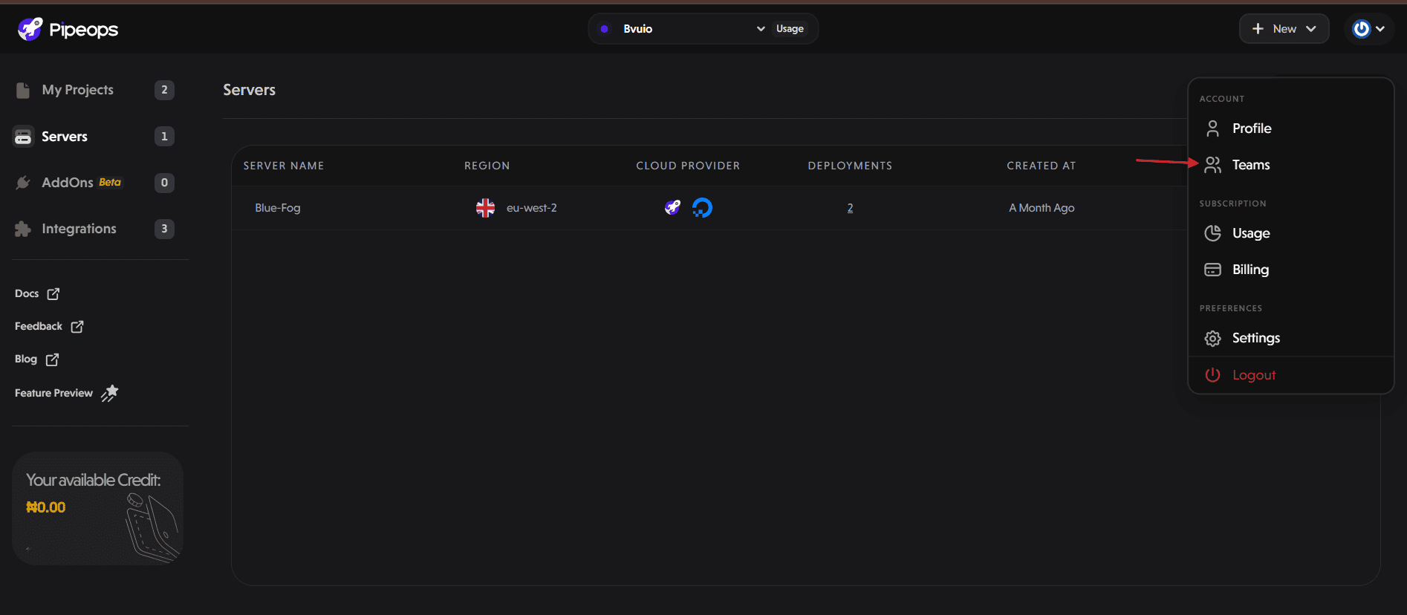Click the Integrations count badge 3
This screenshot has width=1407, height=615.
pos(164,229)
